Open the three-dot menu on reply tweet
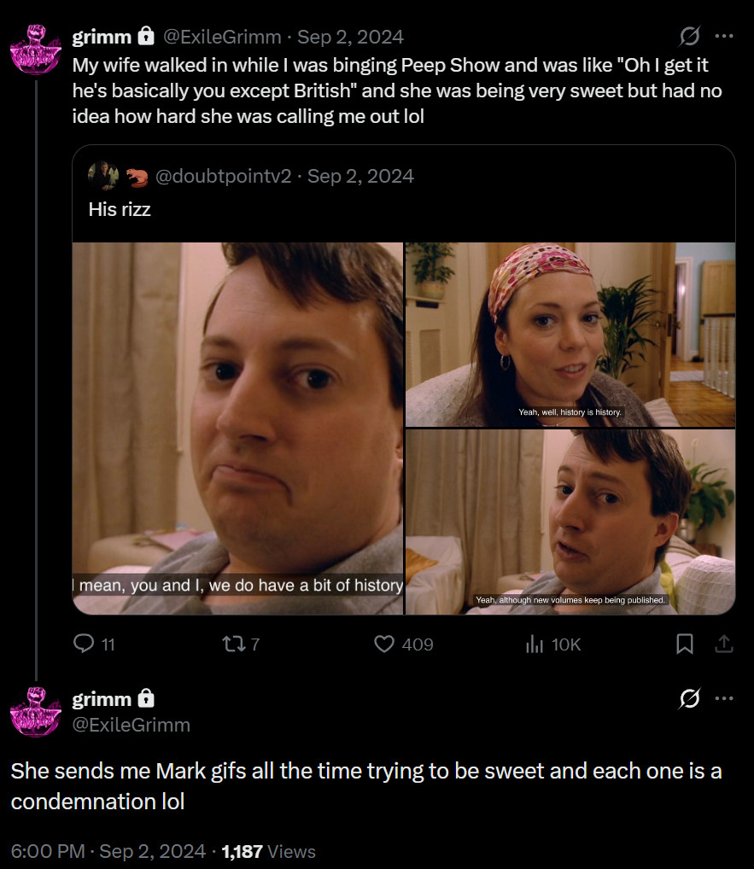 point(724,699)
